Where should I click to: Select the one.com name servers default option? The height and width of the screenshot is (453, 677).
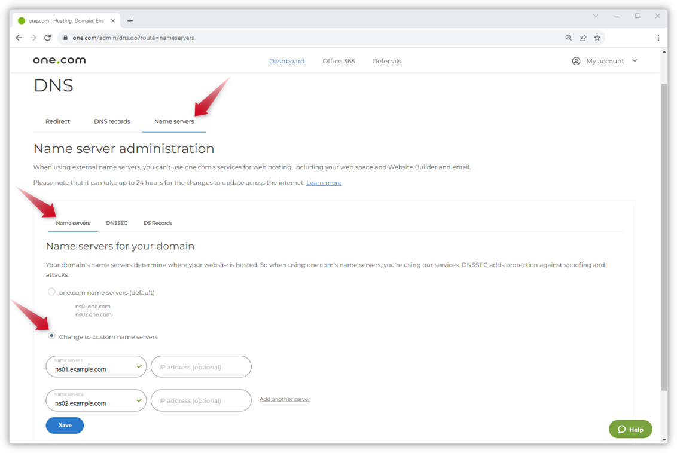tap(51, 292)
